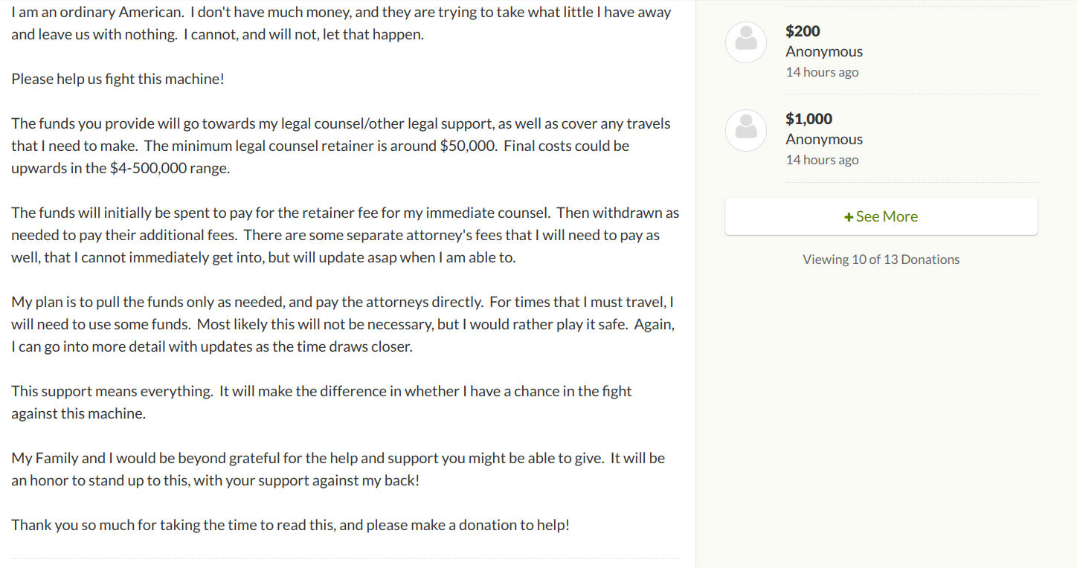Image resolution: width=1077 pixels, height=568 pixels.
Task: Click the 'My plan is to pull the funds' paragraph
Action: [x=343, y=324]
